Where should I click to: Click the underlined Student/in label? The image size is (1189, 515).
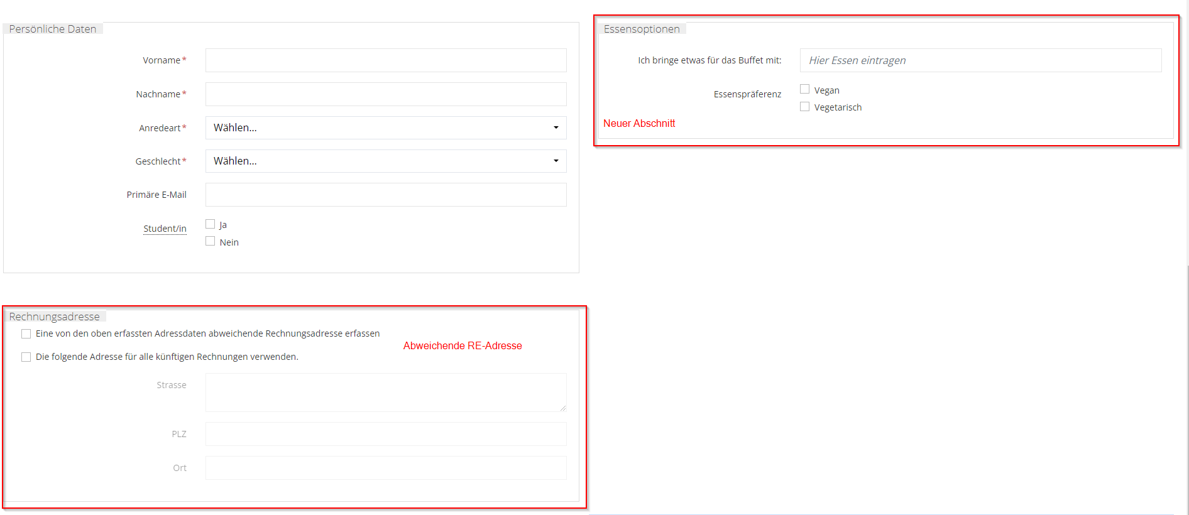[x=165, y=229]
